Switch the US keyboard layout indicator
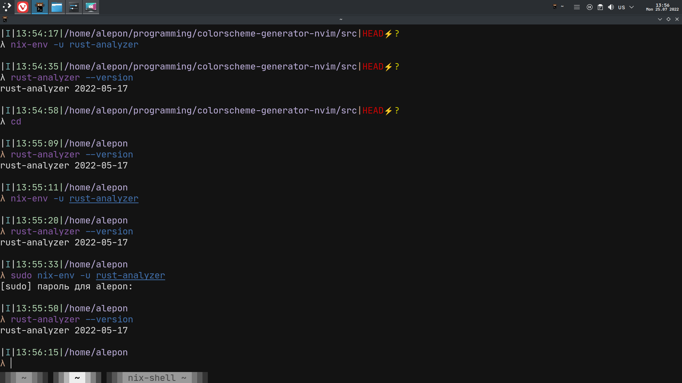 pyautogui.click(x=622, y=7)
